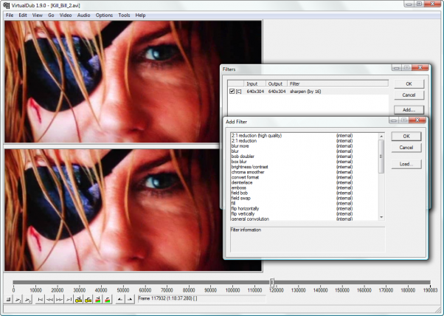Go to the previous keyframe
The width and height of the screenshot is (444, 316).
click(79, 299)
